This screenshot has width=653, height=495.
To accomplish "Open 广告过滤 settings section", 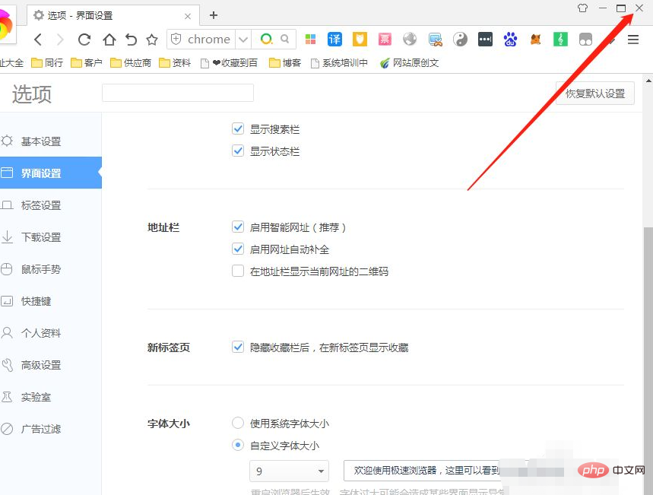I will 41,429.
